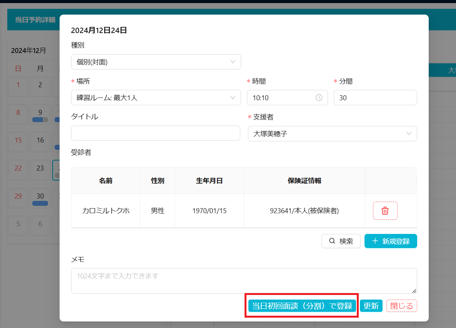Screen dimensions: 456x328
Task: Select patient name カロミルトクホ cell
Action: 106,211
